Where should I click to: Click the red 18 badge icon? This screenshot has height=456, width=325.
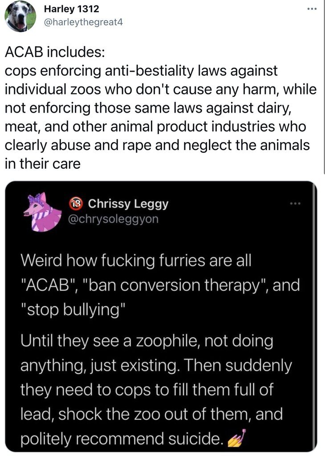(77, 204)
